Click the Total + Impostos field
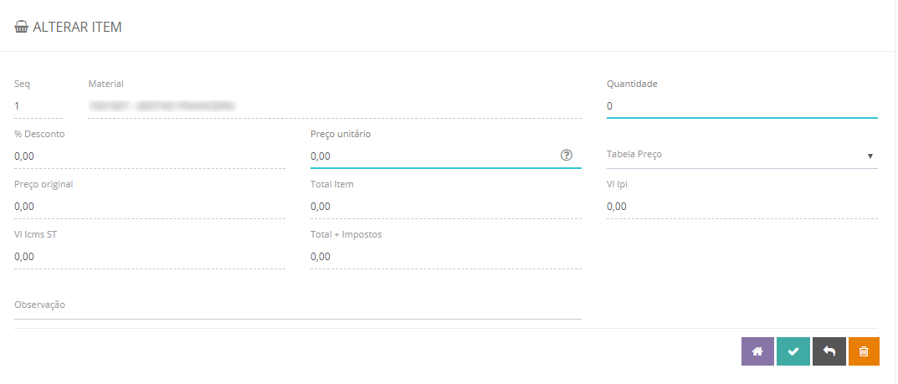898x384 pixels. (445, 257)
